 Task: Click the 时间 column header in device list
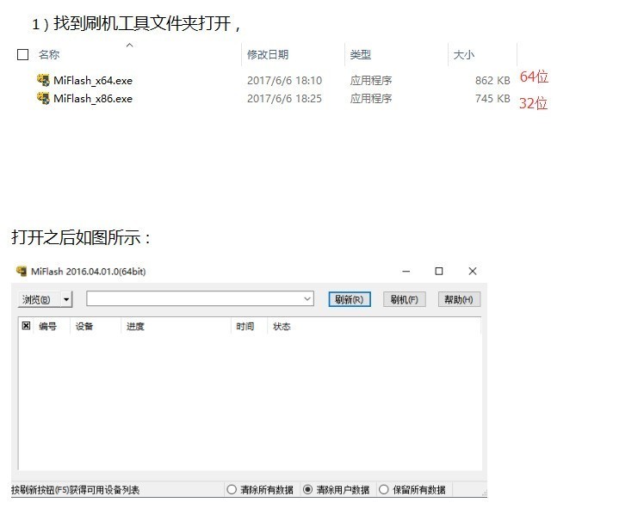point(245,327)
